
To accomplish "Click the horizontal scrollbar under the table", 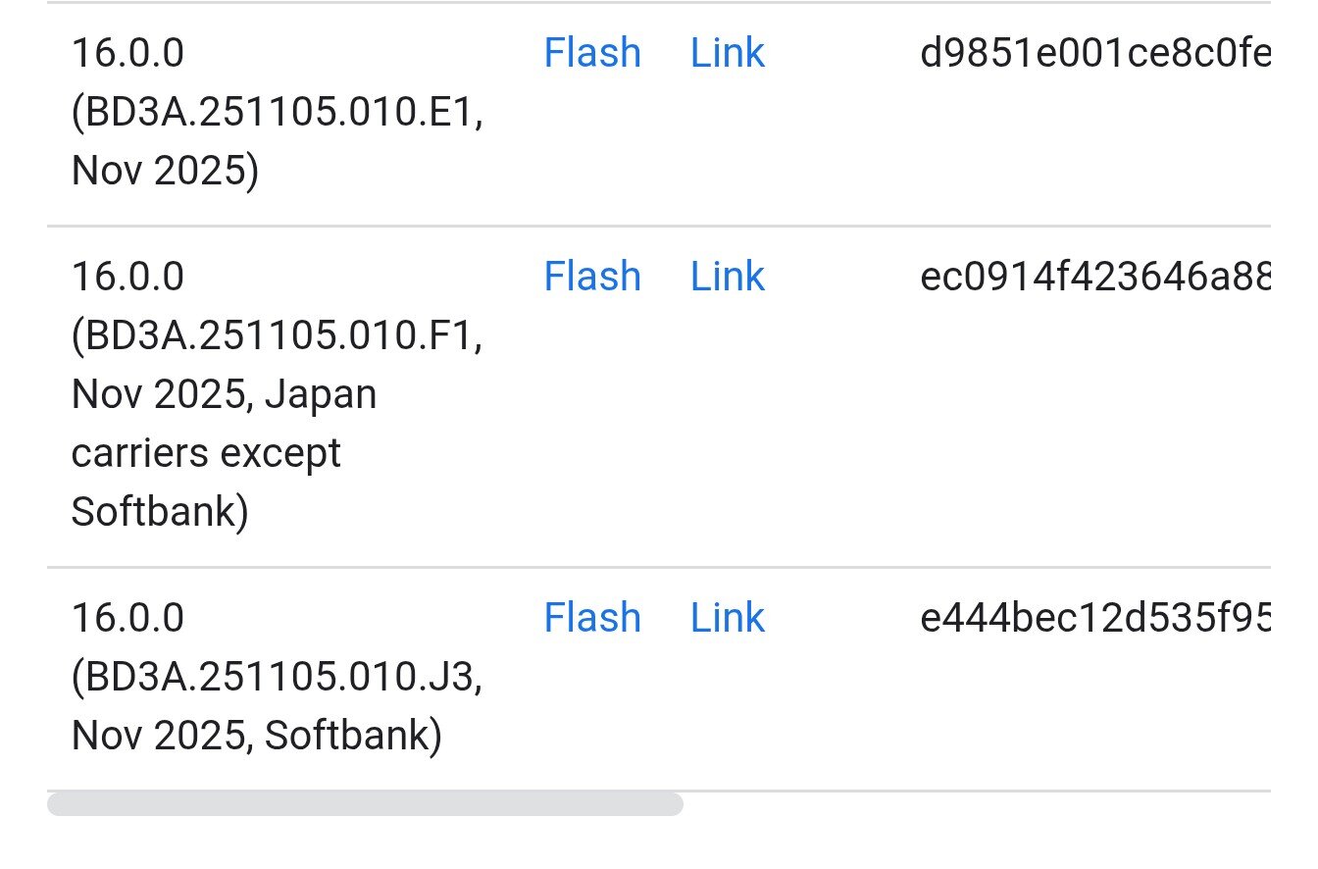I will 365,804.
